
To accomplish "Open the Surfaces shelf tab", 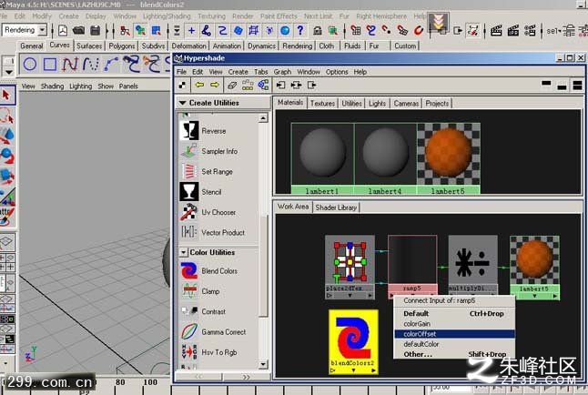I will pos(89,46).
